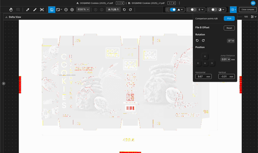Rotate view counterclockwise in the toolbar
This screenshot has height=153, width=258.
point(124,10)
